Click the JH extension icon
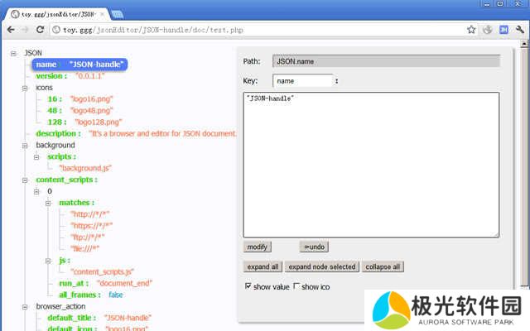The height and width of the screenshot is (331, 530). 503,30
